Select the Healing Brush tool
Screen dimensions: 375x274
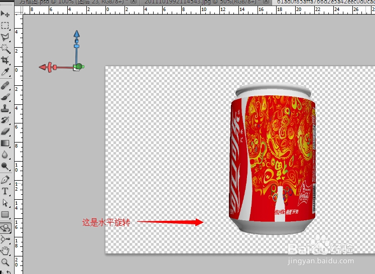pyautogui.click(x=5, y=85)
